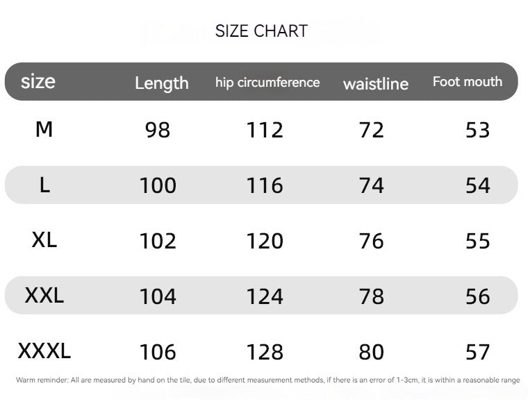Select the hip circumference value 120
Screen dimensions: 530x404
[x=265, y=241]
